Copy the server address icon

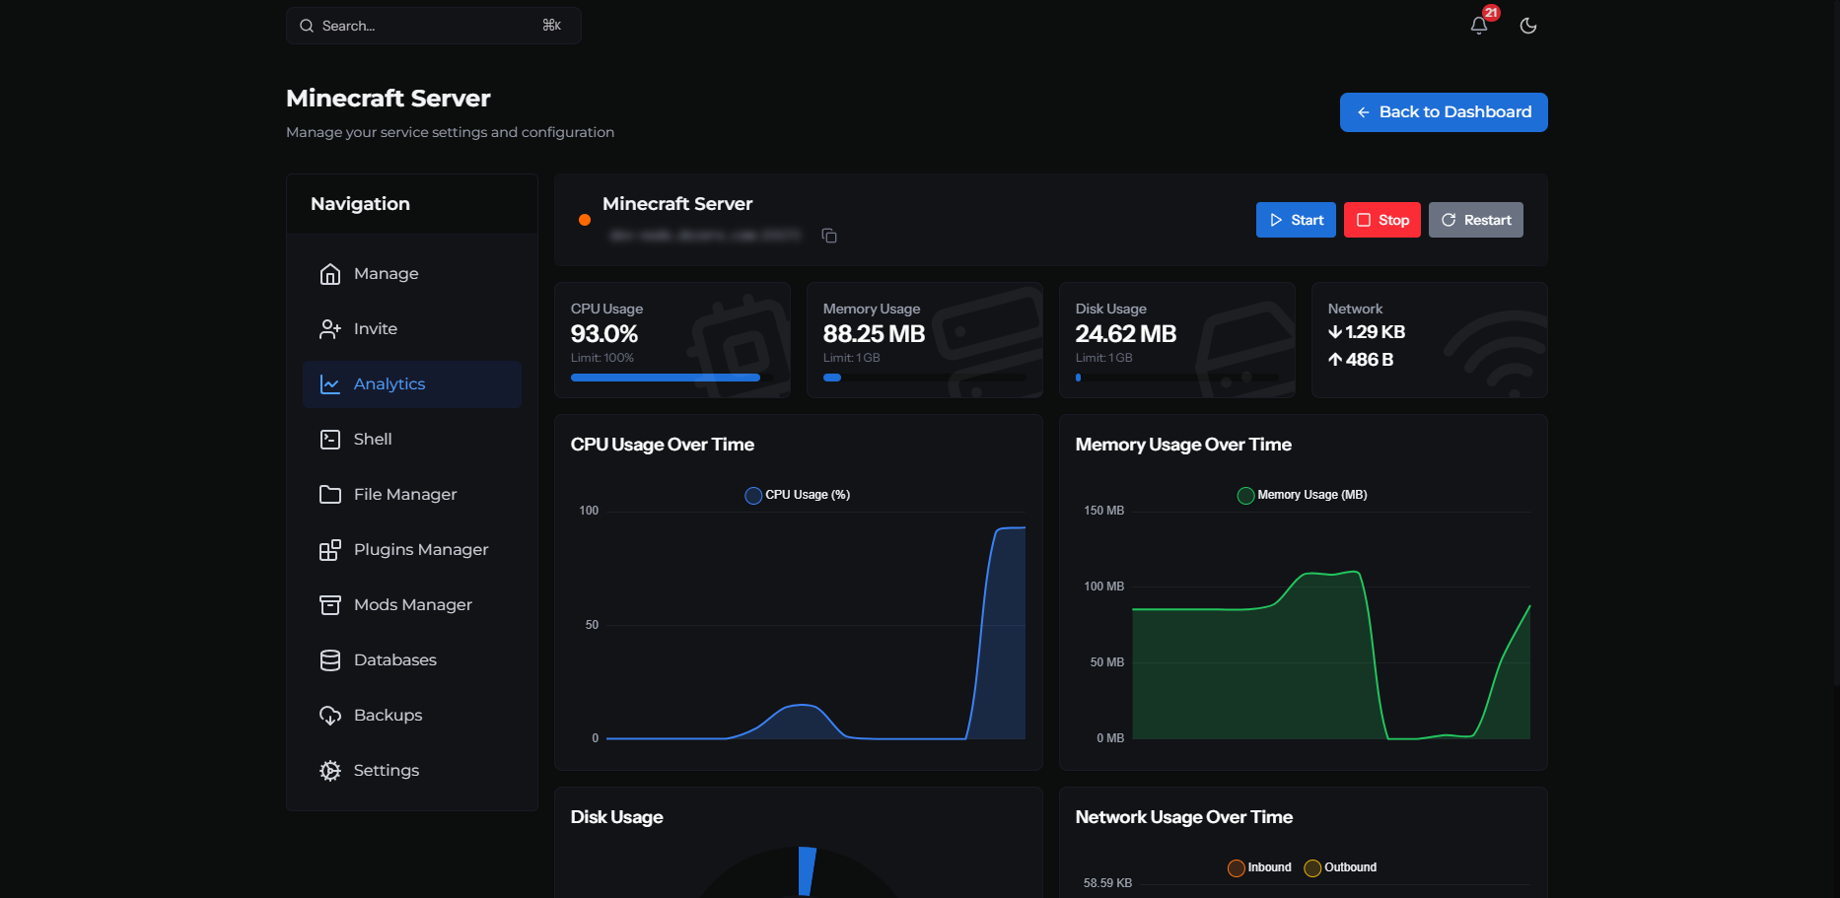(x=829, y=236)
